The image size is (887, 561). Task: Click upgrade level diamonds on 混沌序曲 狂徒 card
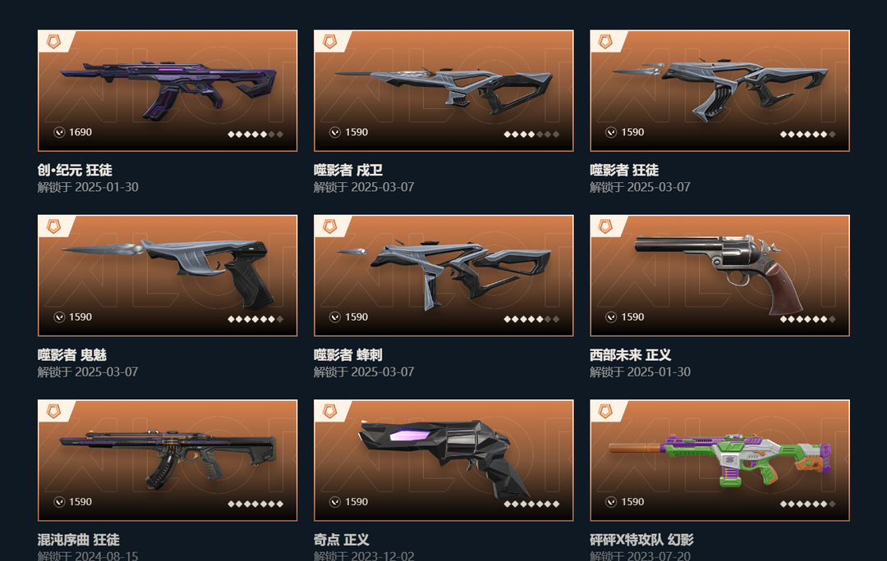click(x=255, y=504)
